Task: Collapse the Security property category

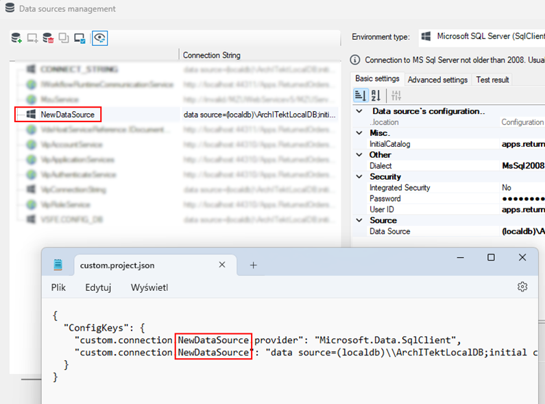Action: [359, 176]
